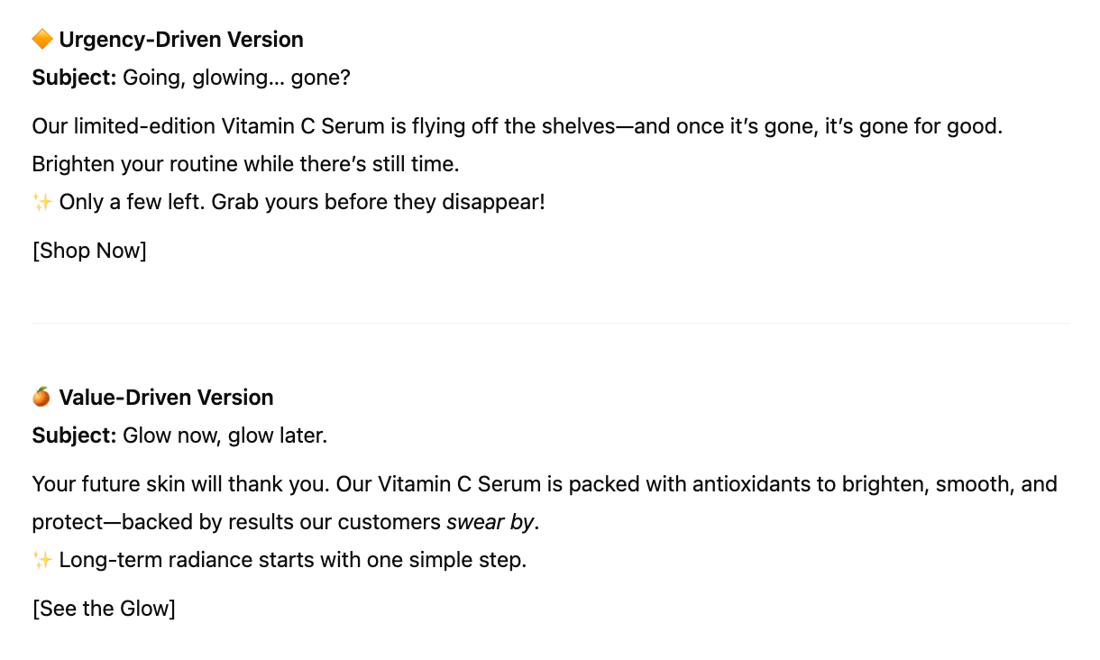1100x660 pixels.
Task: Click the orange diamond emoji icon
Action: click(x=42, y=40)
